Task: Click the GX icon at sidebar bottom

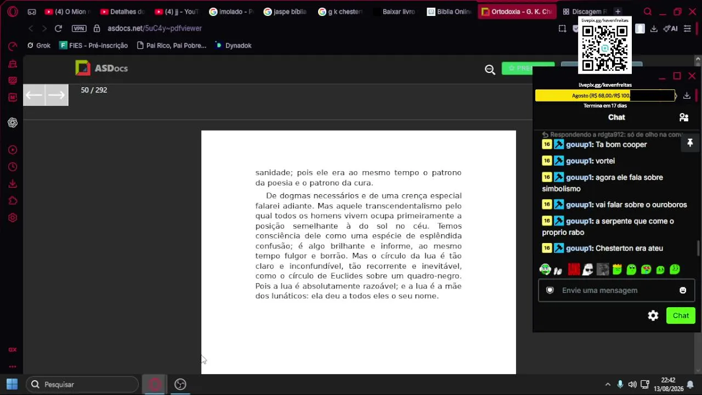Action: point(12,349)
